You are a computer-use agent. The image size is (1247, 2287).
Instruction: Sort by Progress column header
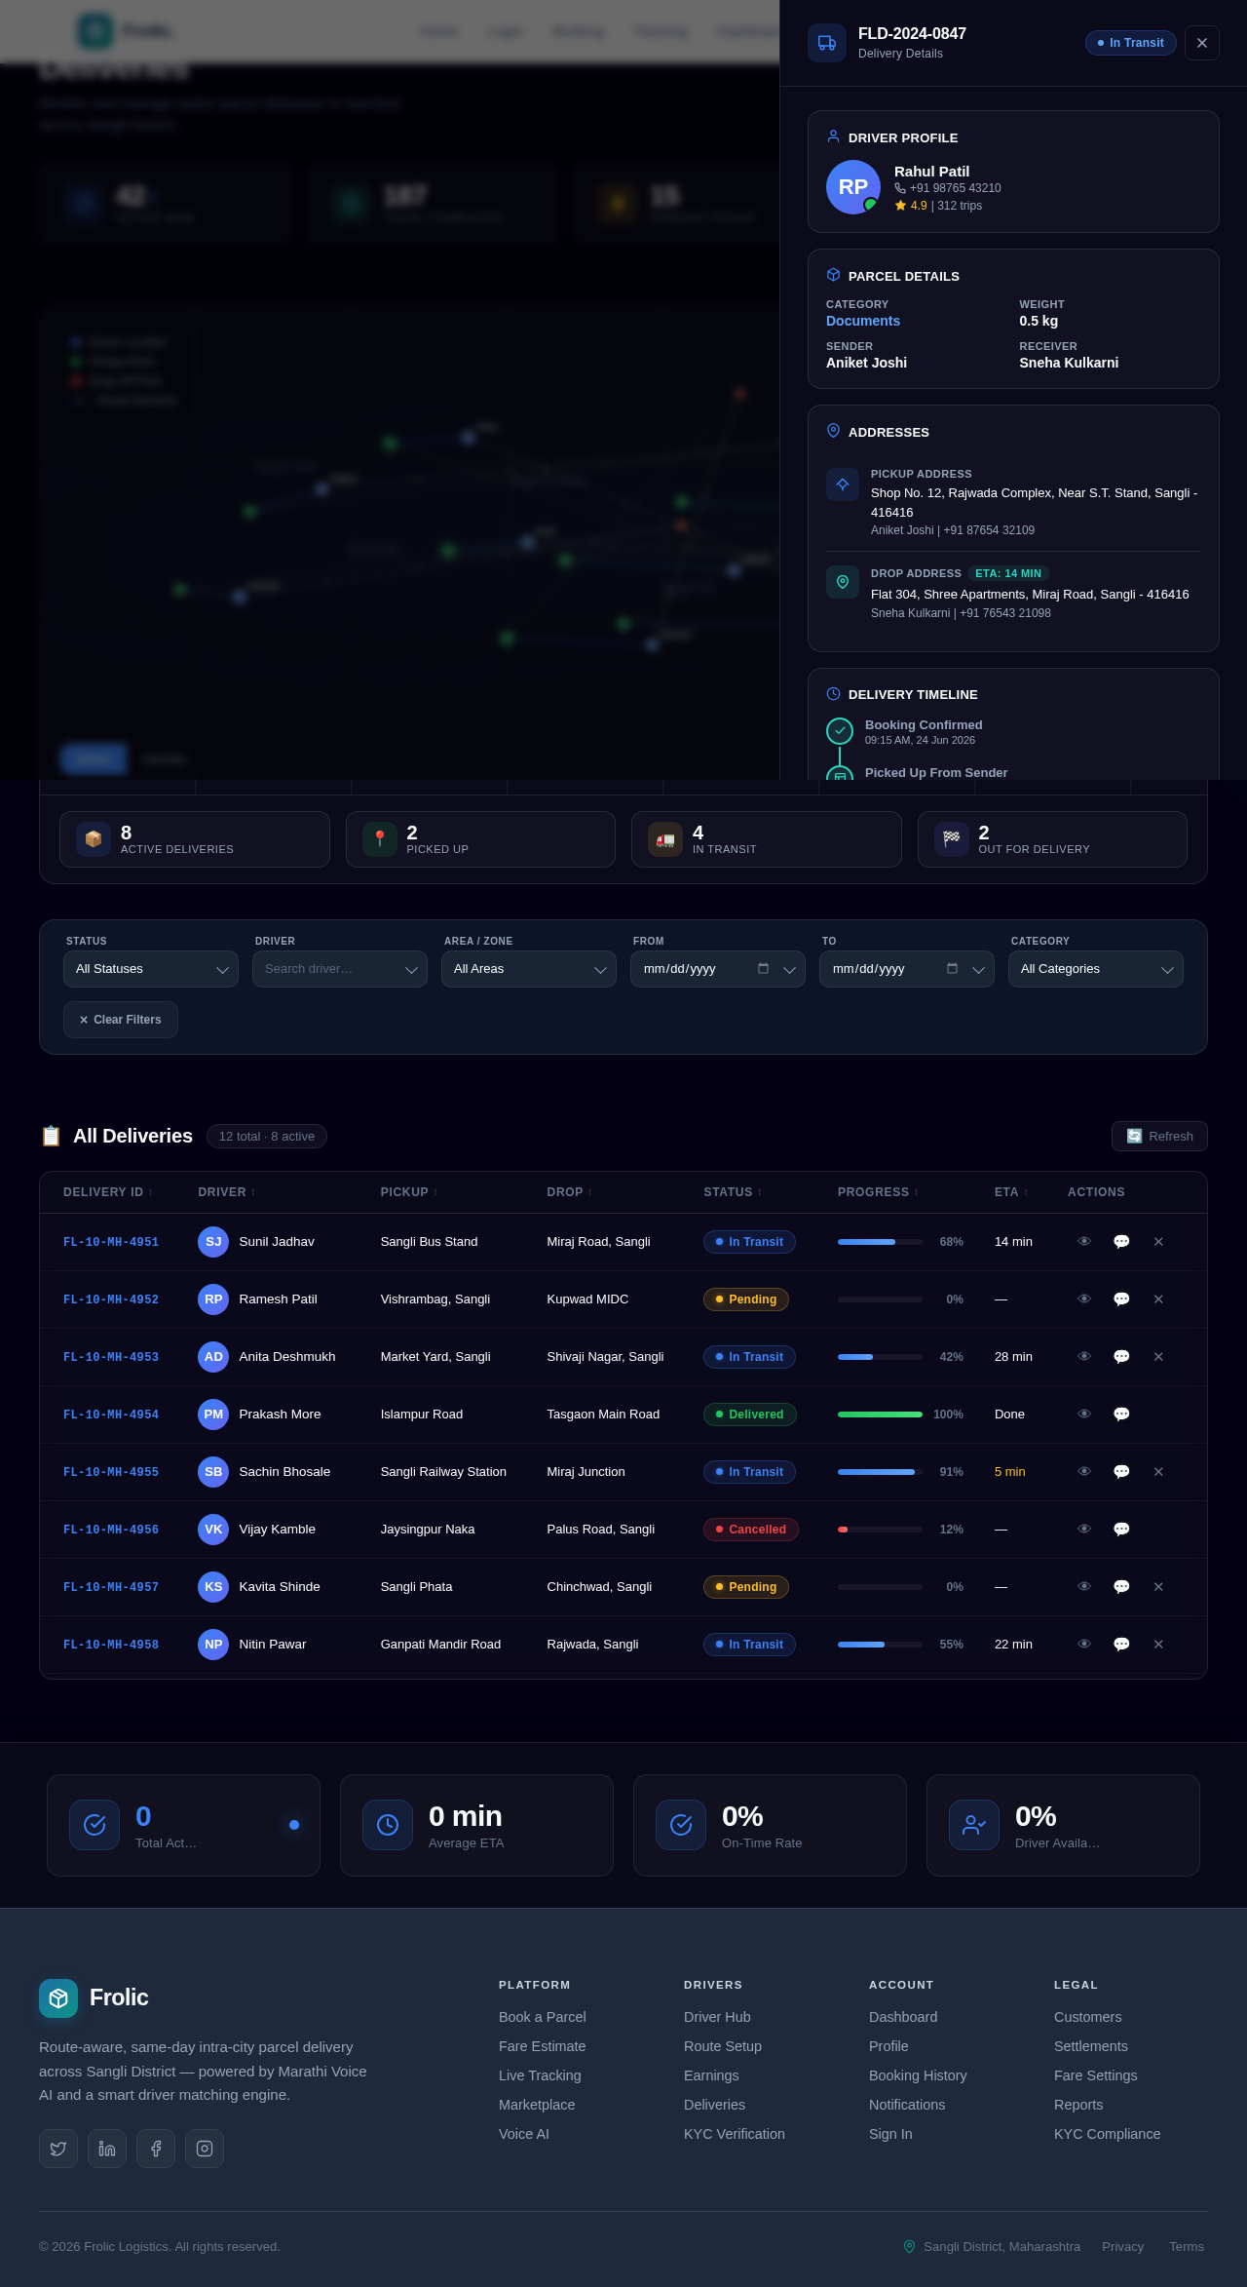(878, 1192)
